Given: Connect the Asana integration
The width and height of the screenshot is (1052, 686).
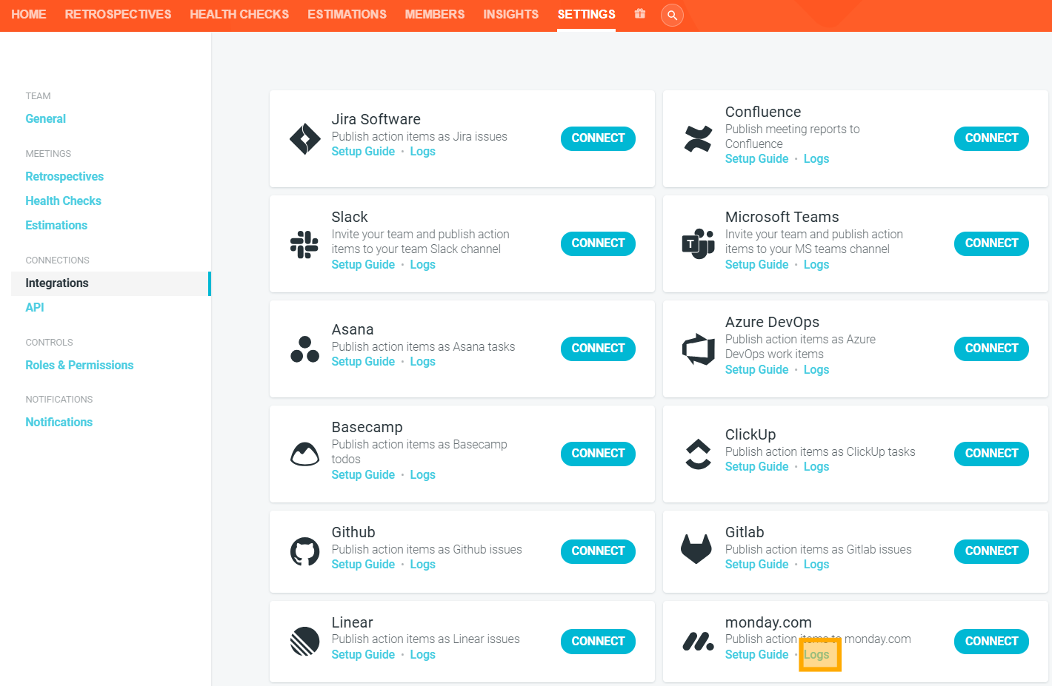Looking at the screenshot, I should (x=598, y=349).
